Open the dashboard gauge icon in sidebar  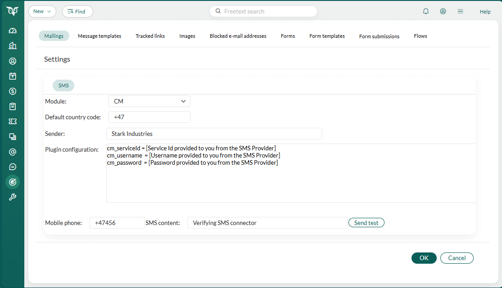tap(12, 30)
